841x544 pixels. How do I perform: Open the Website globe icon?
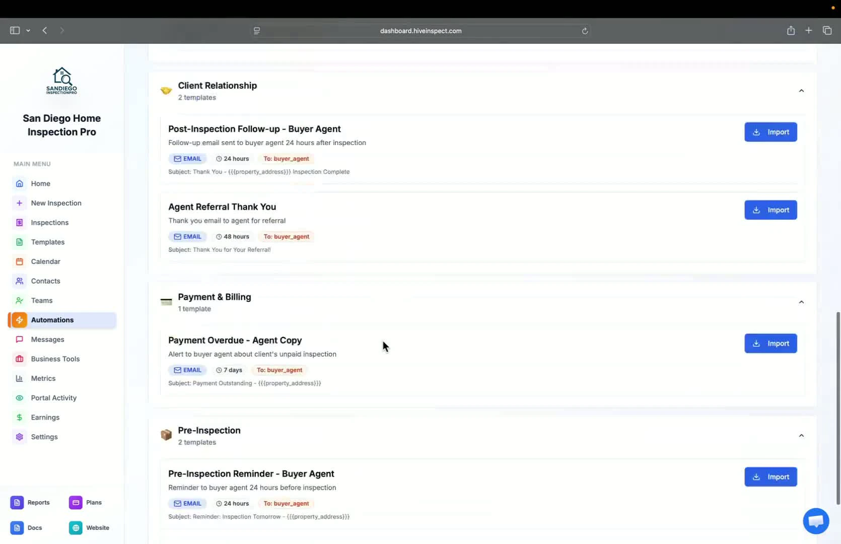point(76,527)
